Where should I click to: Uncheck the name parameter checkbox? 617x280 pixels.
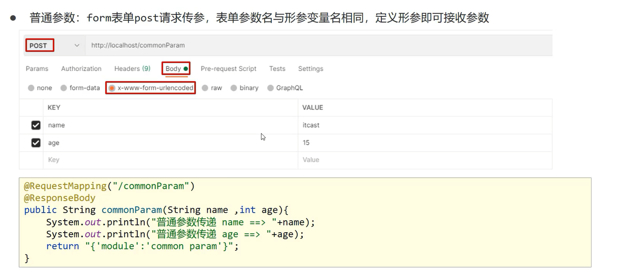[x=36, y=125]
